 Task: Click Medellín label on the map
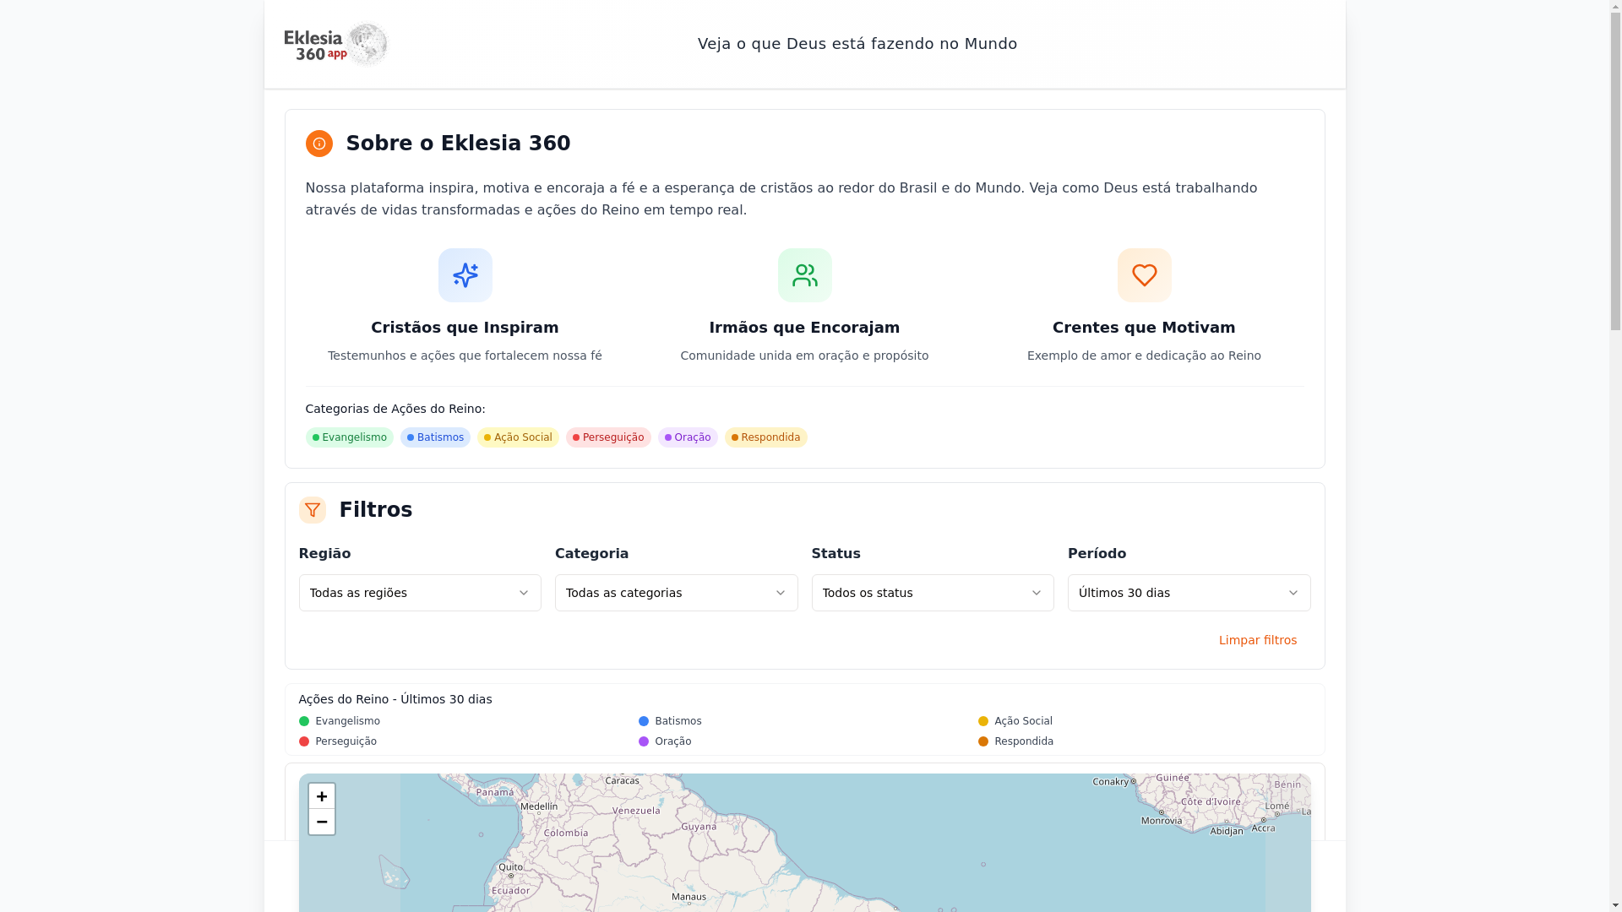[x=539, y=806]
